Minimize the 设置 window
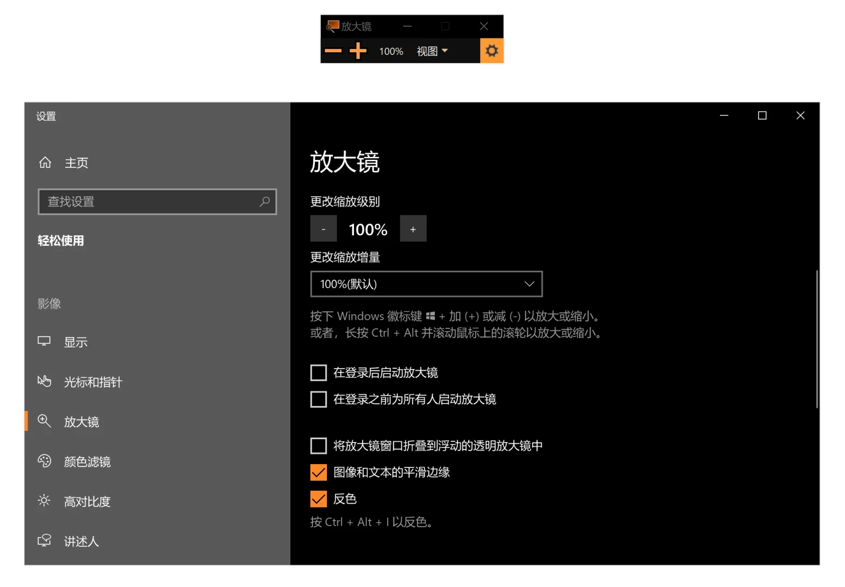Screen dimensions: 845x587 pyautogui.click(x=724, y=115)
